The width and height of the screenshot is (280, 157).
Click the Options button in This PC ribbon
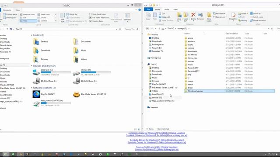click(127, 17)
